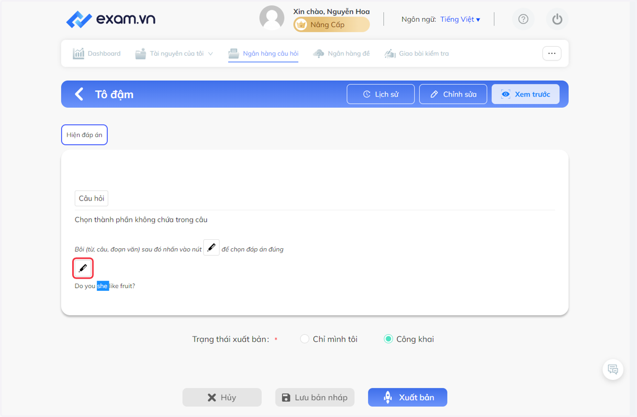
Task: Click the Ngân hàng đề cloud icon
Action: coord(318,54)
